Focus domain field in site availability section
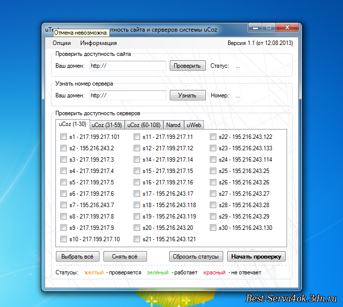 click(128, 66)
